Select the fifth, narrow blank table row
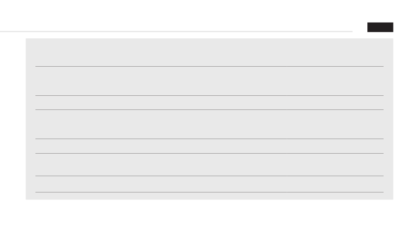Screen dimensions: 419x226 point(209,146)
